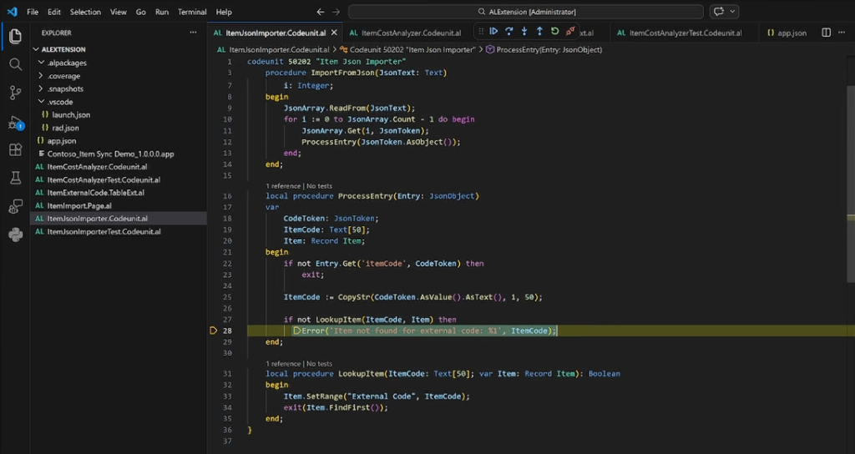Open app.json in the explorer tree

tap(62, 140)
